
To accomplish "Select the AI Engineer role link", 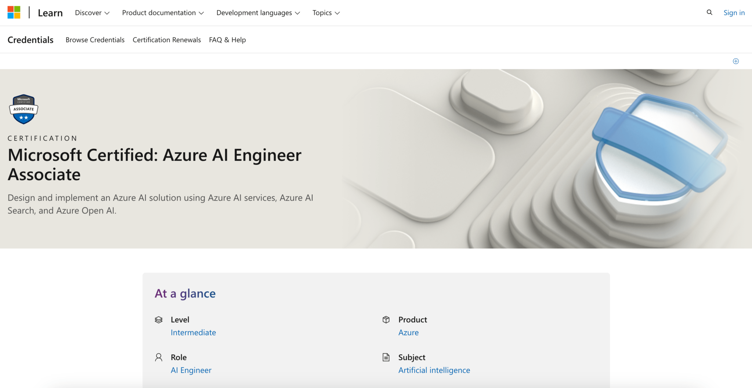I will 191,370.
